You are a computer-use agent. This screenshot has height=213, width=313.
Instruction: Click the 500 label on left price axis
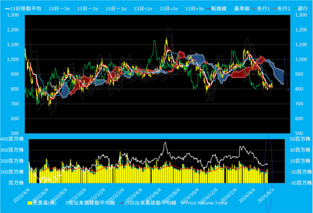[15, 133]
